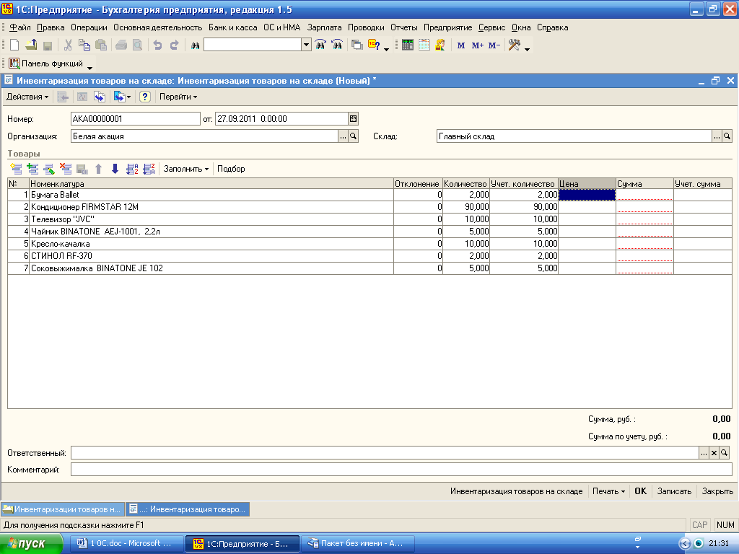739x554 pixels.
Task: Click the New document icon in main toolbar
Action: [x=14, y=45]
